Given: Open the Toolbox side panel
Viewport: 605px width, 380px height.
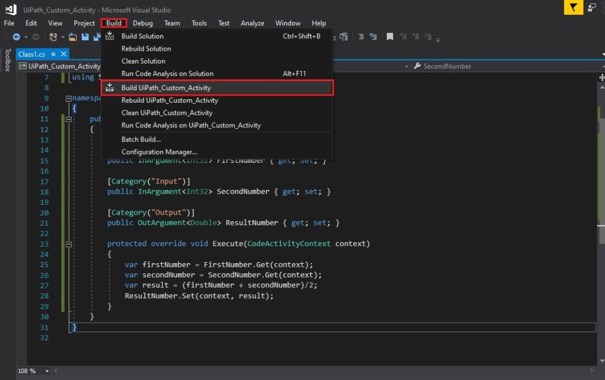Looking at the screenshot, I should coord(7,60).
